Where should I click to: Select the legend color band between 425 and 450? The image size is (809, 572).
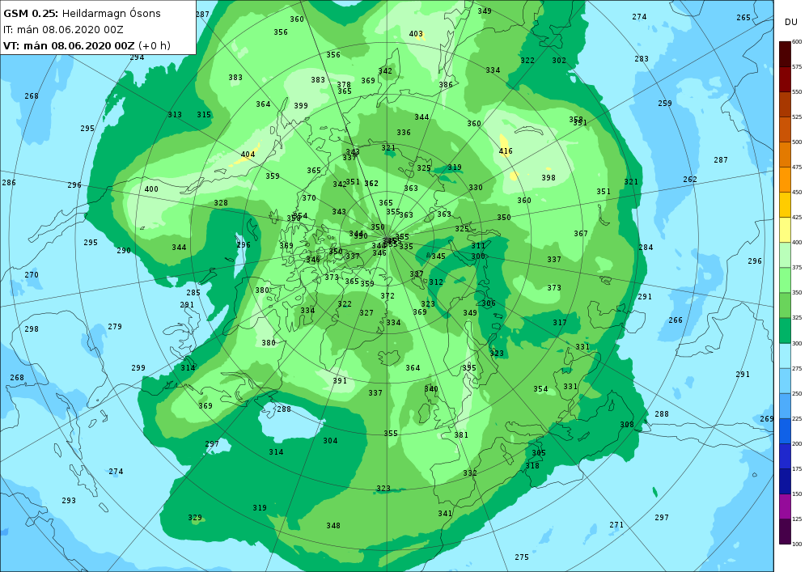(785, 205)
